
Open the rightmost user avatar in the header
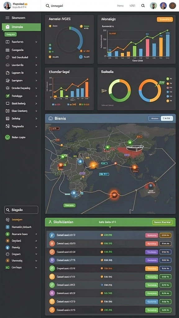[172, 6]
